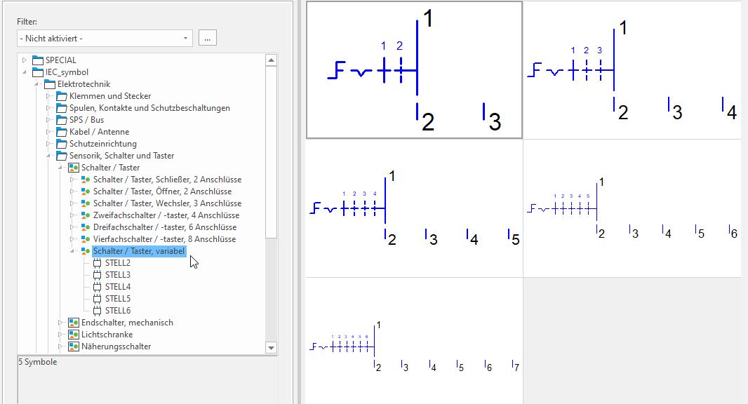This screenshot has height=404, width=748.
Task: Click the Zweifachschalter function icon
Action: [86, 215]
